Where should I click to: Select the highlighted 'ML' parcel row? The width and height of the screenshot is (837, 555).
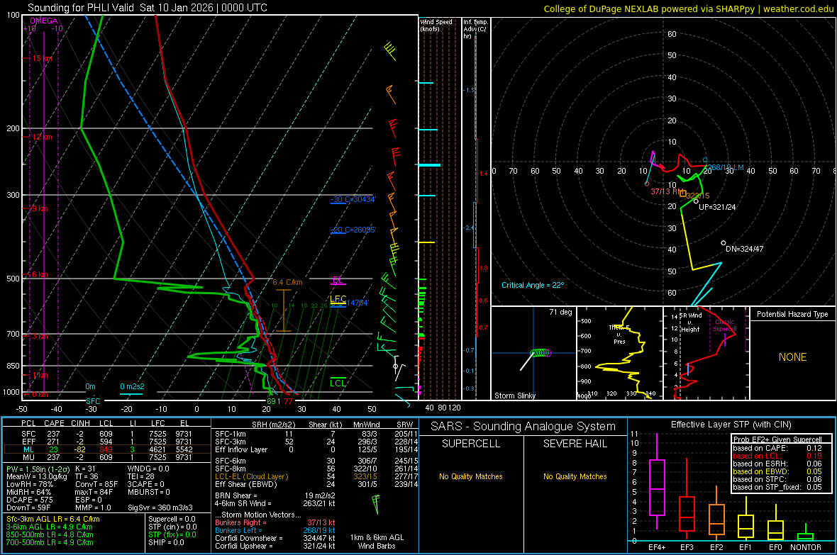(x=107, y=449)
